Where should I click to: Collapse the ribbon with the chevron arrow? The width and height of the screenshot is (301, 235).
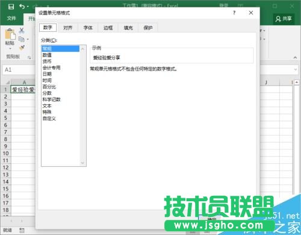[x=295, y=58]
